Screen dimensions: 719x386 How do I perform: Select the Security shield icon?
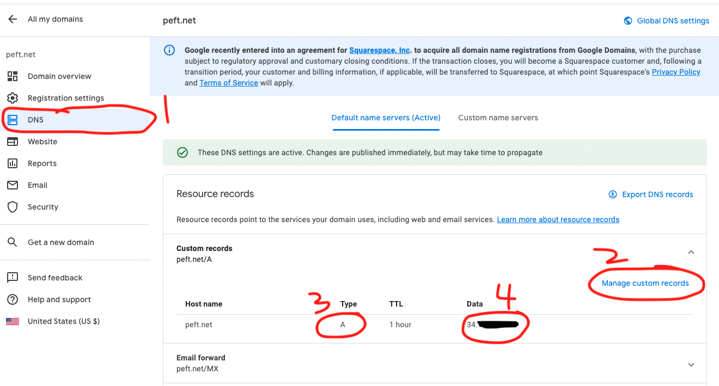click(13, 207)
